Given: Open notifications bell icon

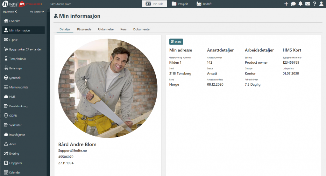Looking at the screenshot, I should [300, 4].
